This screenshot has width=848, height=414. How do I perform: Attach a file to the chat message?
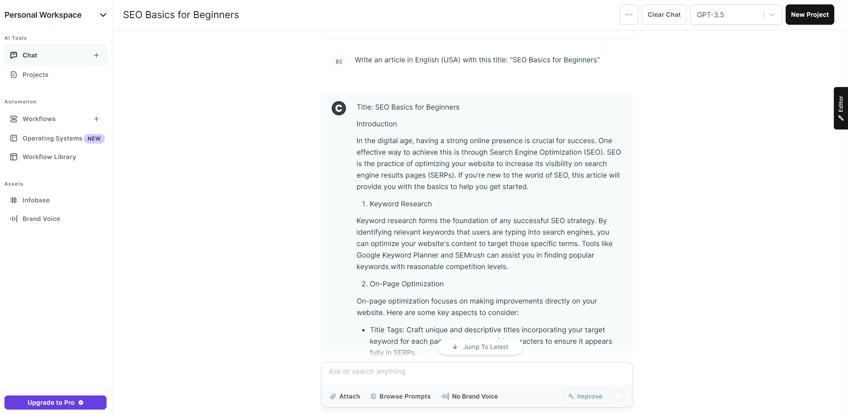(345, 396)
